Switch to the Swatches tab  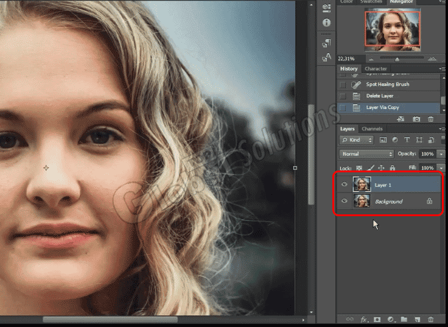[x=371, y=2]
